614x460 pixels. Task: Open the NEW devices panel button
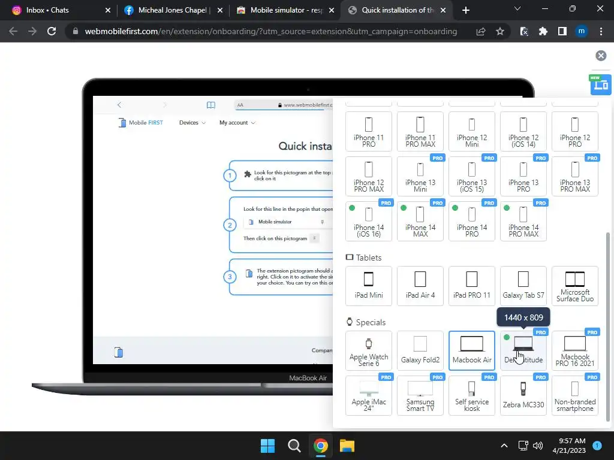(600, 84)
